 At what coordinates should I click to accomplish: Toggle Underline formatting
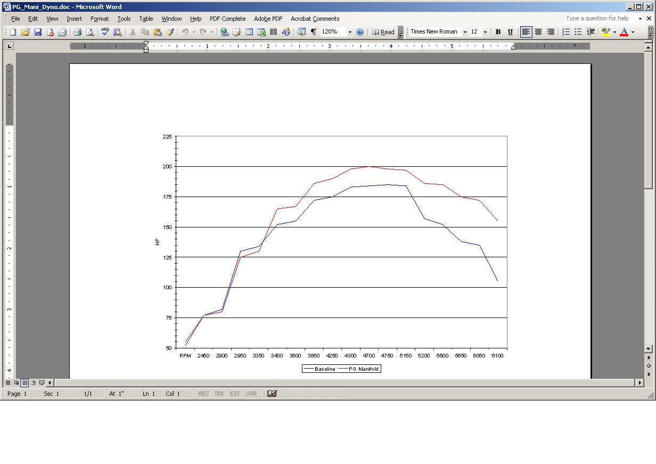click(x=510, y=32)
